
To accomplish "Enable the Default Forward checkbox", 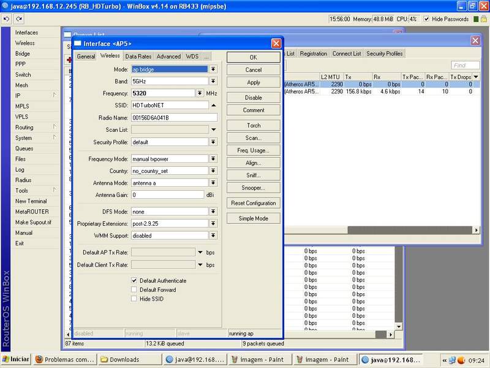I will pyautogui.click(x=134, y=290).
